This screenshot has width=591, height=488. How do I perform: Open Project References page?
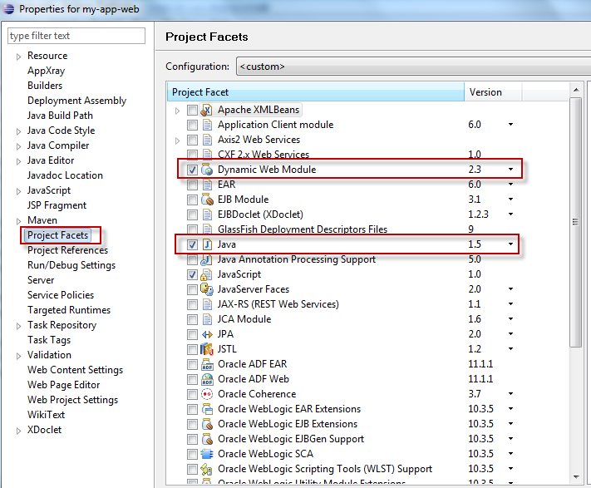[67, 250]
